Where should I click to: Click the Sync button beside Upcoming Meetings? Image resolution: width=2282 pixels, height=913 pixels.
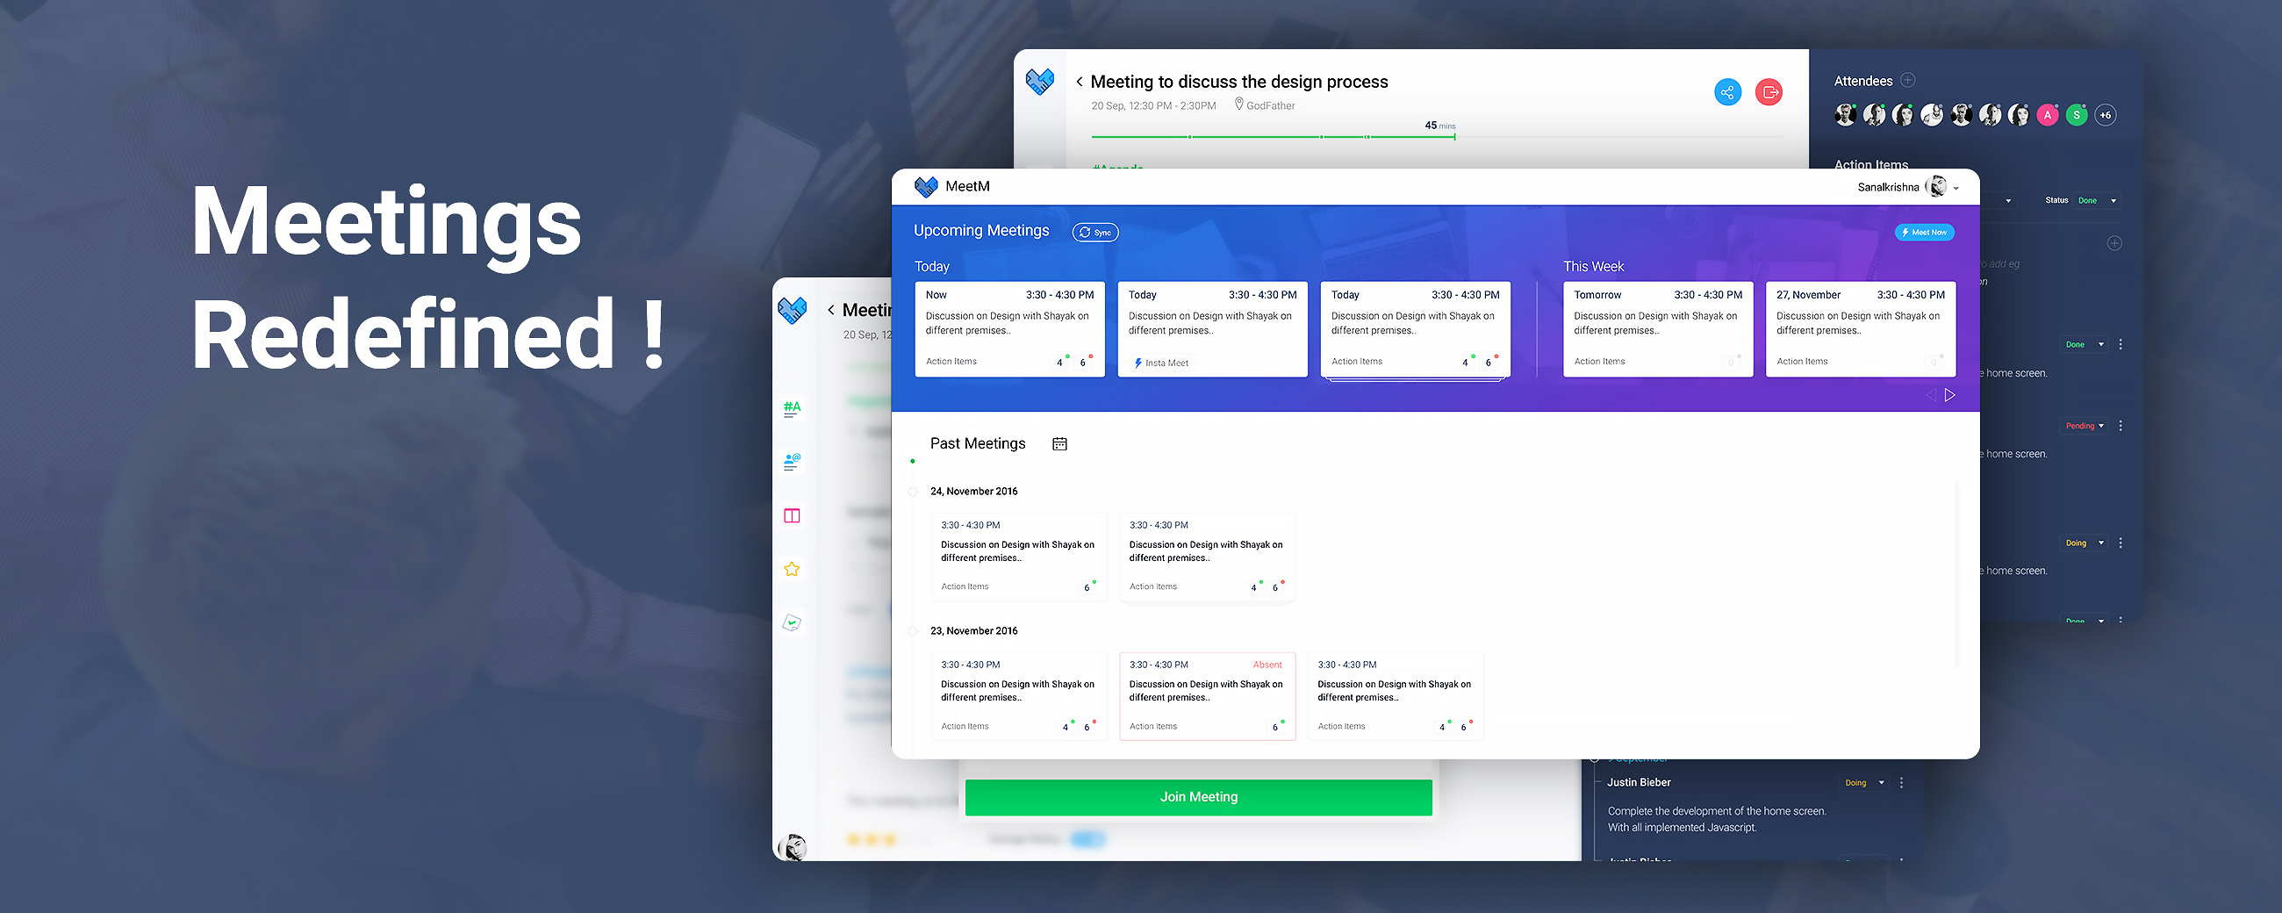coord(1095,233)
